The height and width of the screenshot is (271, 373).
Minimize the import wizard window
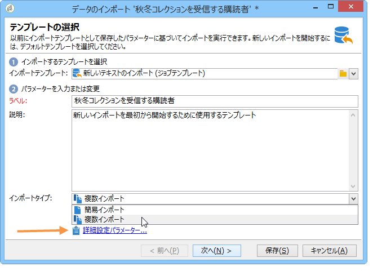tap(316, 7)
